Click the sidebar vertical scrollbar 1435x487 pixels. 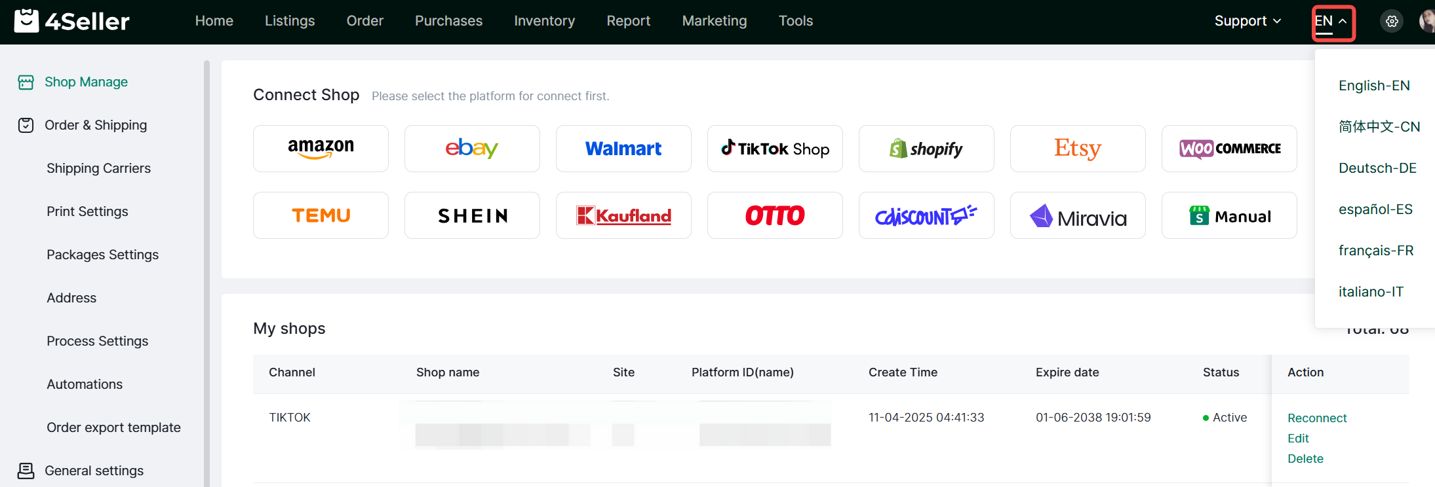(x=206, y=262)
